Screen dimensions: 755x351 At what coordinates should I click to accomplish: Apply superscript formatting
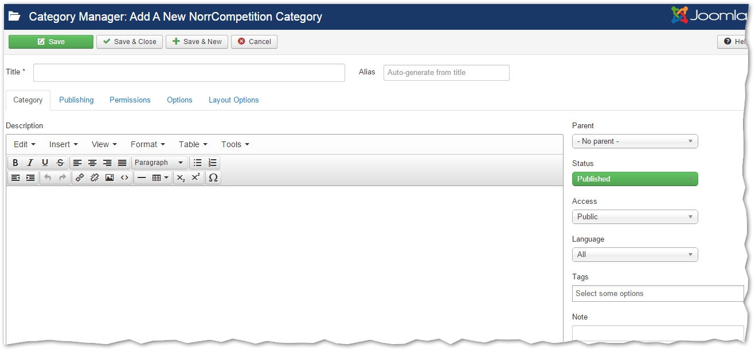point(196,178)
